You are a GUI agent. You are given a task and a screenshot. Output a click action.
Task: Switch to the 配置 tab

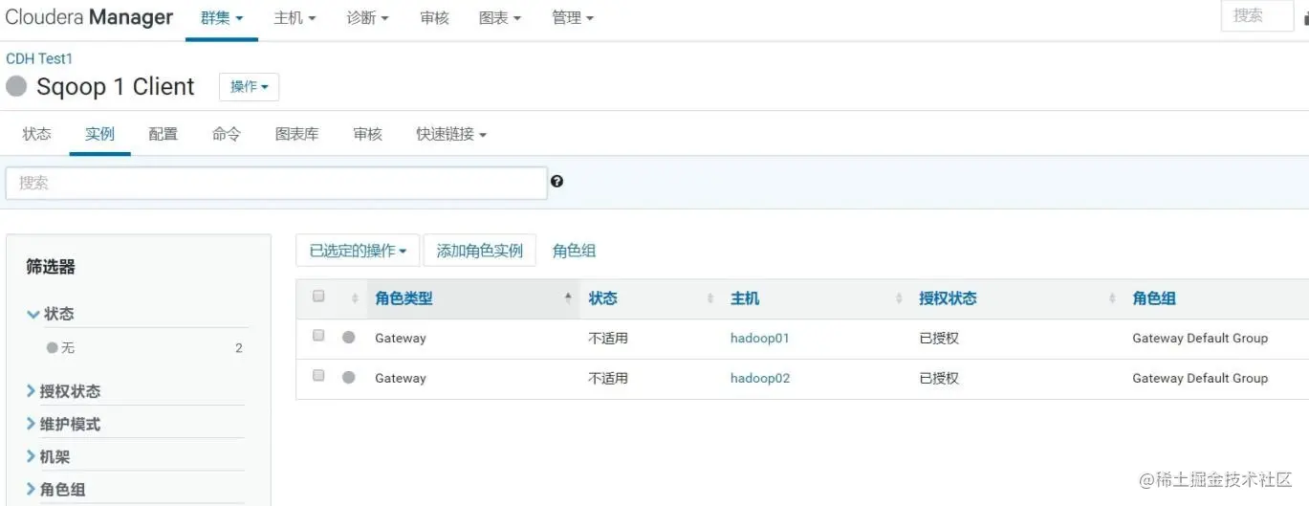click(163, 134)
